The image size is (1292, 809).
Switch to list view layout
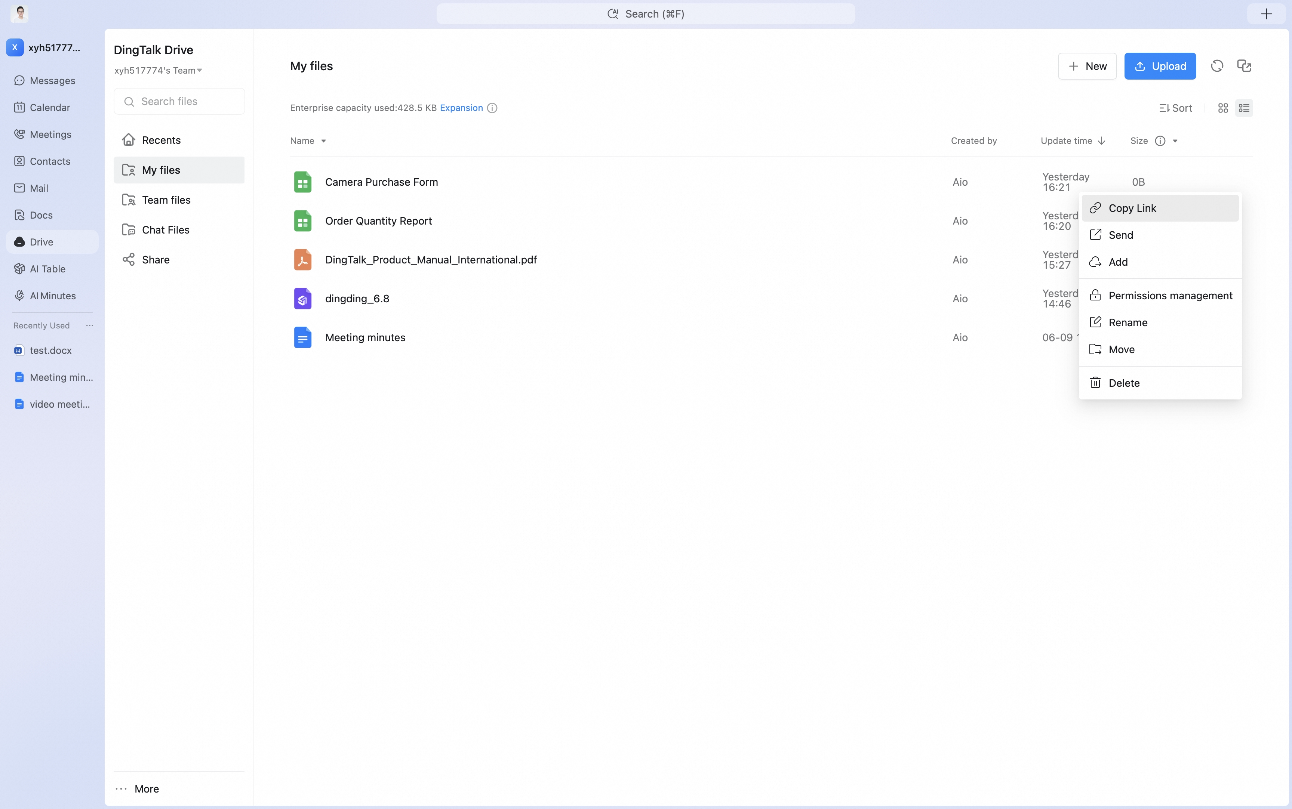pos(1244,108)
